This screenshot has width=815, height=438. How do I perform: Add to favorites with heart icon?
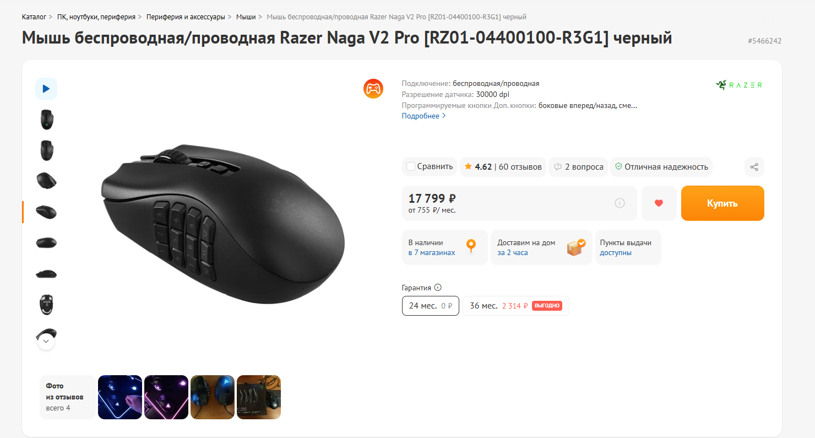coord(659,203)
